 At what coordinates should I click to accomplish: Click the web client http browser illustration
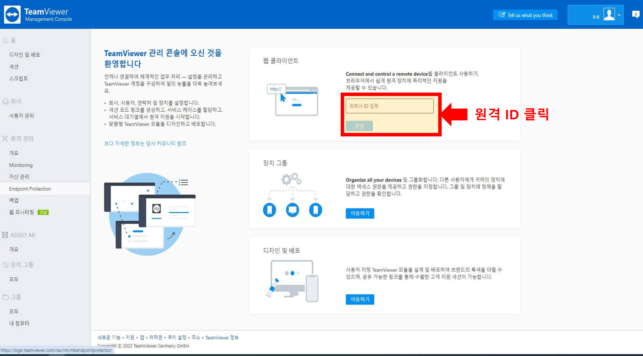pyautogui.click(x=293, y=100)
